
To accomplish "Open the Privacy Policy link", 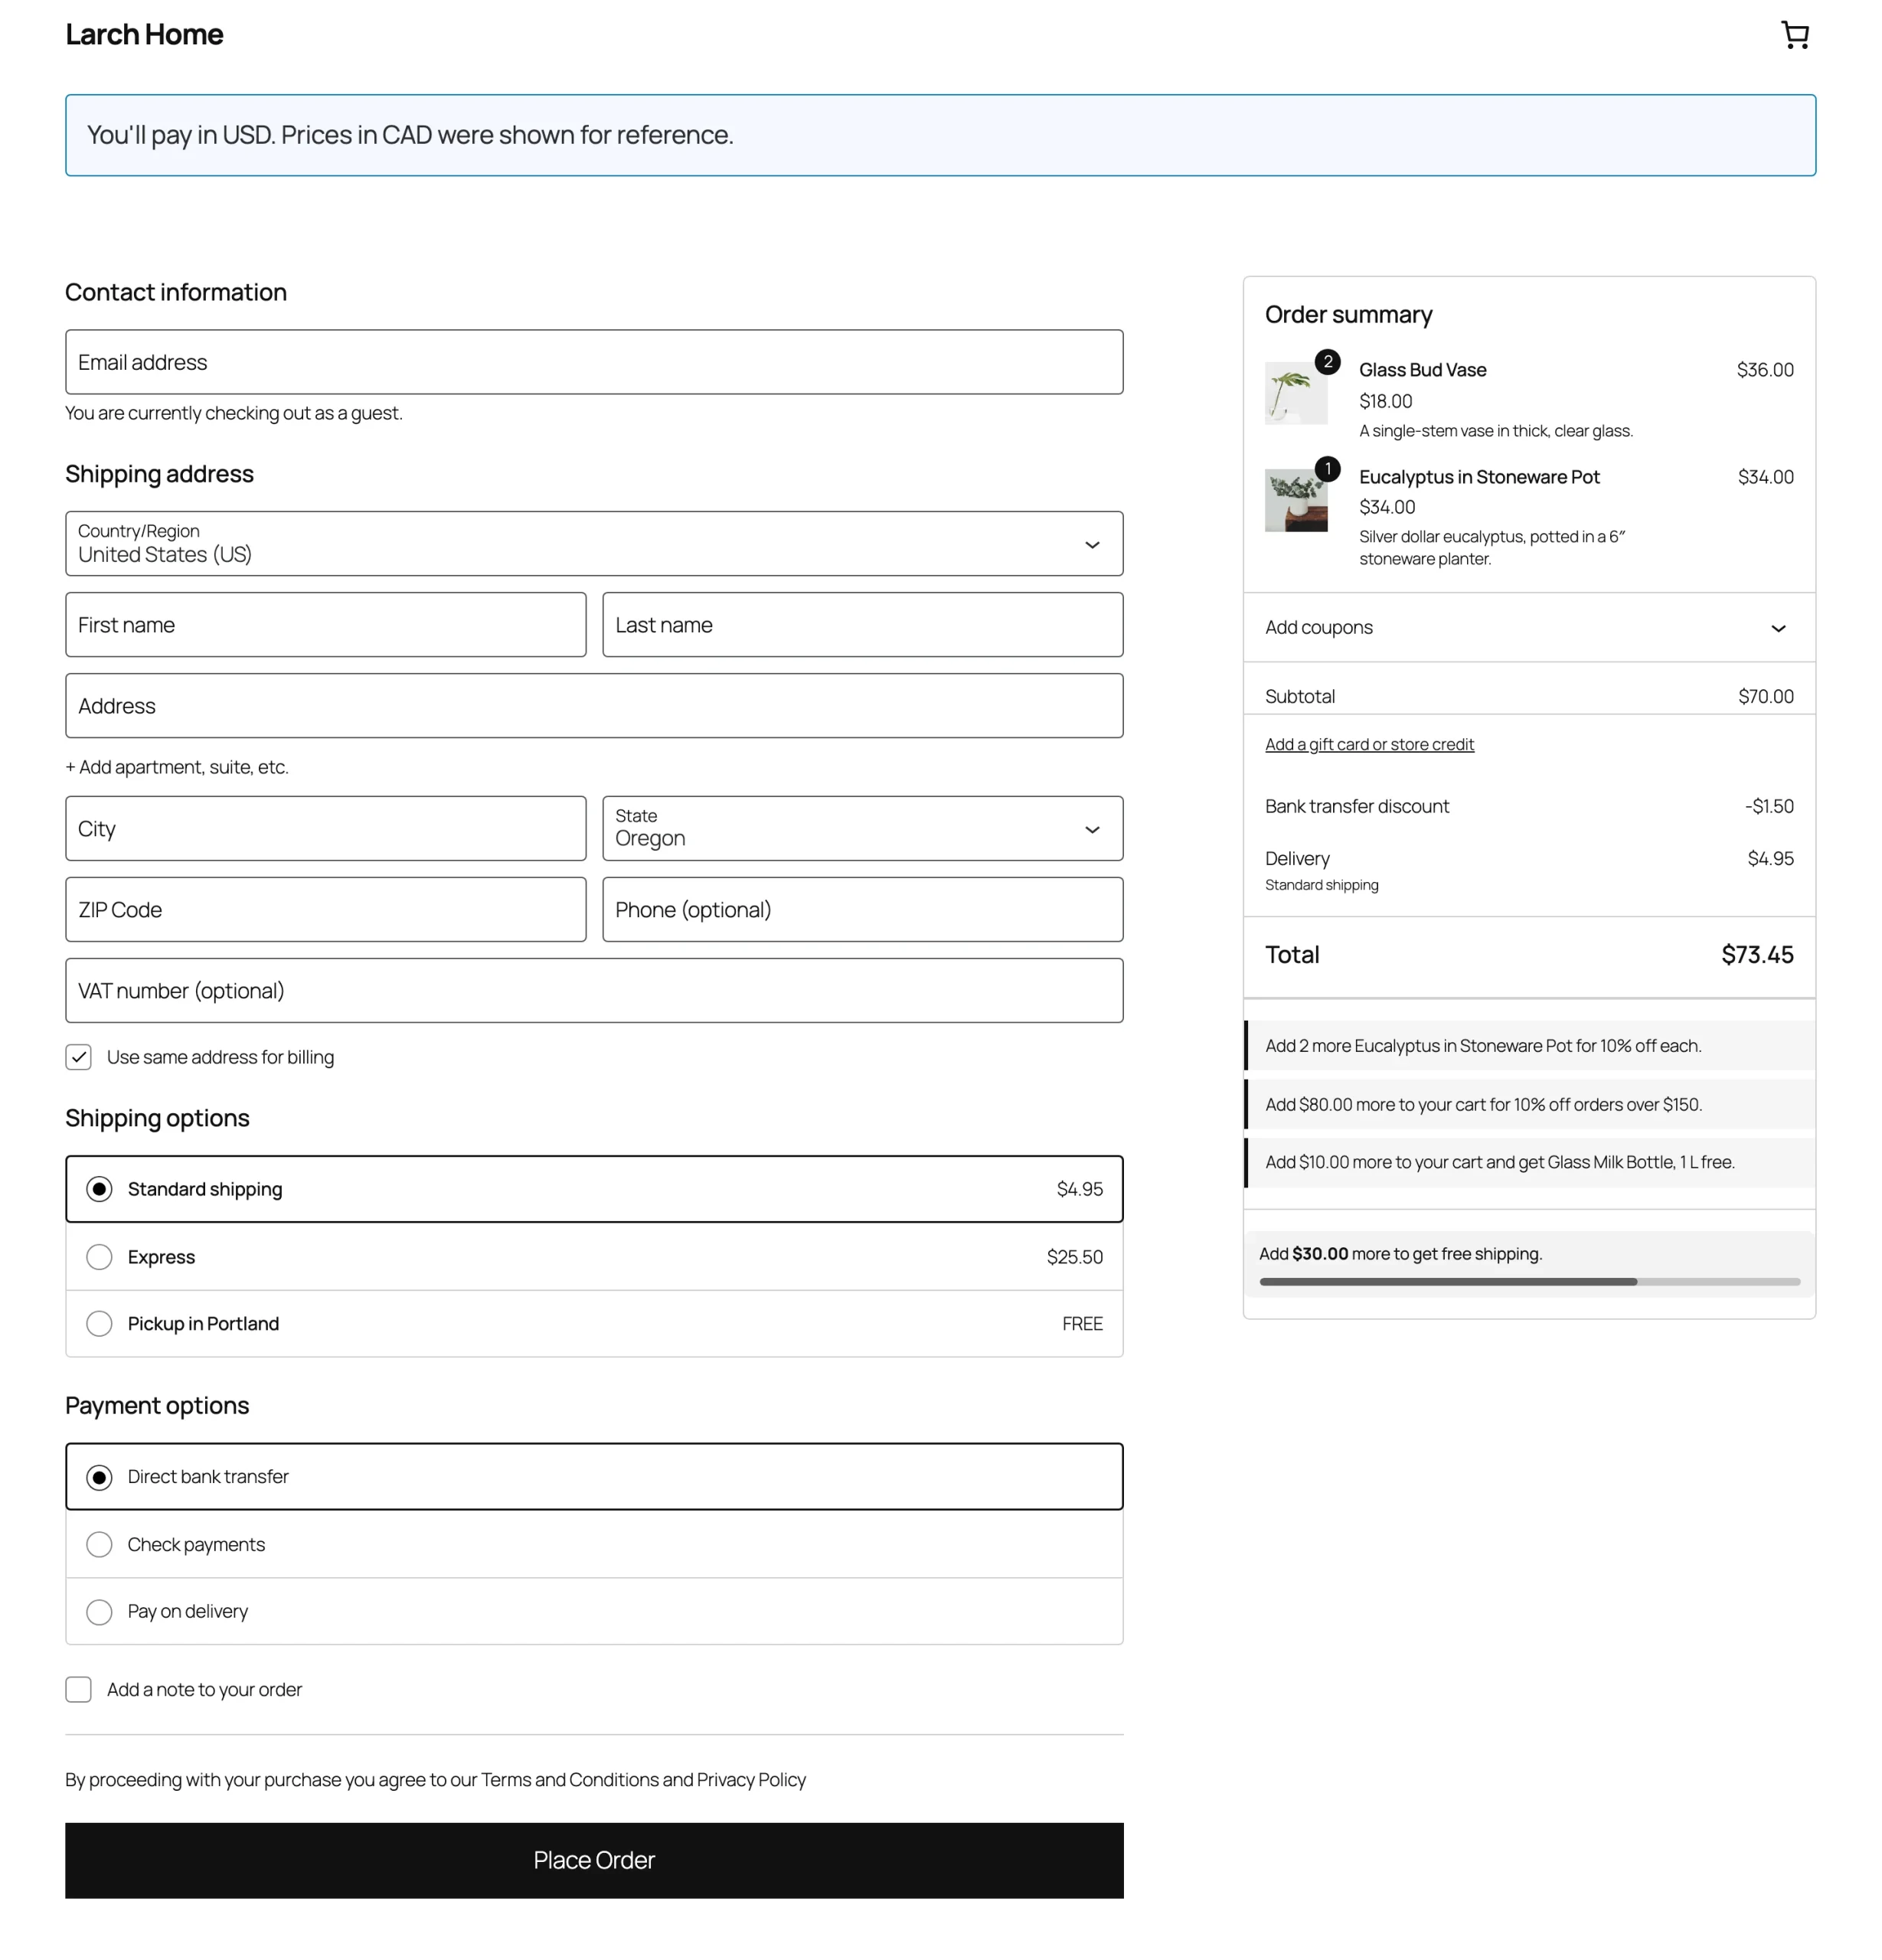I will pyautogui.click(x=751, y=1779).
